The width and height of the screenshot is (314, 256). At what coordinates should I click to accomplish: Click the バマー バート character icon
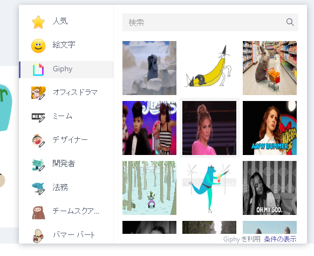(x=38, y=236)
